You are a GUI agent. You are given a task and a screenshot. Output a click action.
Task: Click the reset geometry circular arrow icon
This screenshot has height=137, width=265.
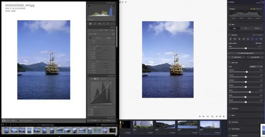[x=261, y=39]
